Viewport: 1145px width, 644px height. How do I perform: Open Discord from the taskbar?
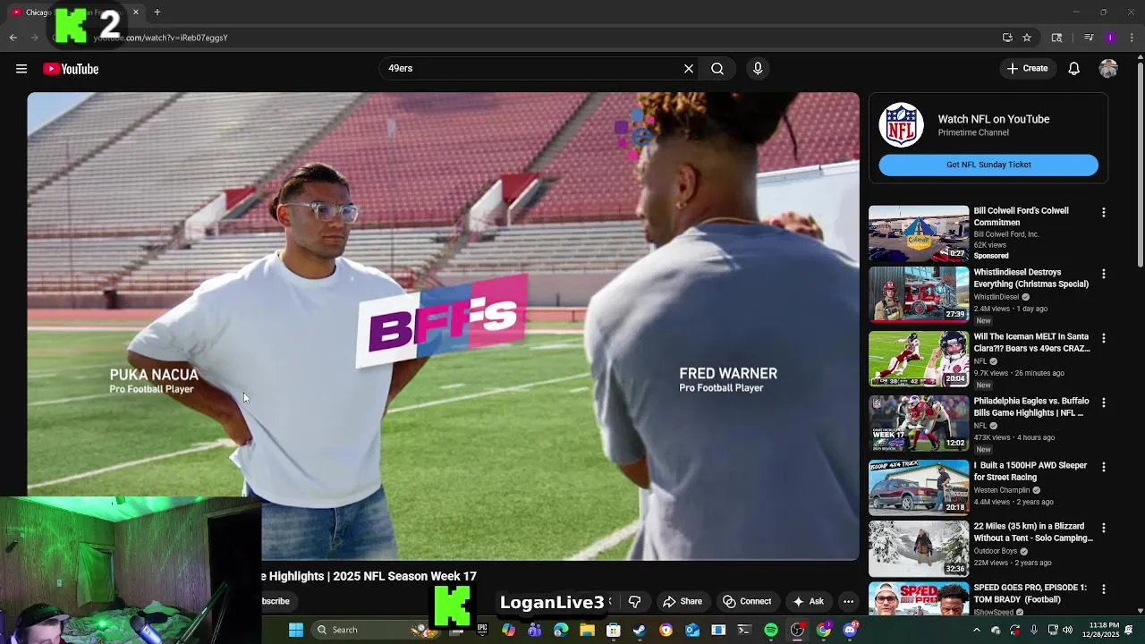tap(850, 630)
